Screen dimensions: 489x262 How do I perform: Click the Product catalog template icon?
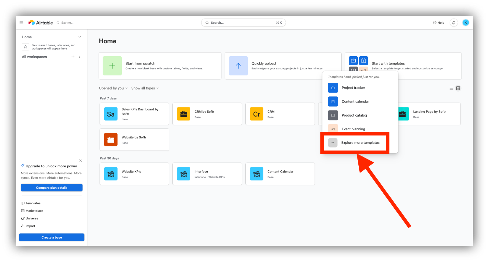click(x=333, y=115)
